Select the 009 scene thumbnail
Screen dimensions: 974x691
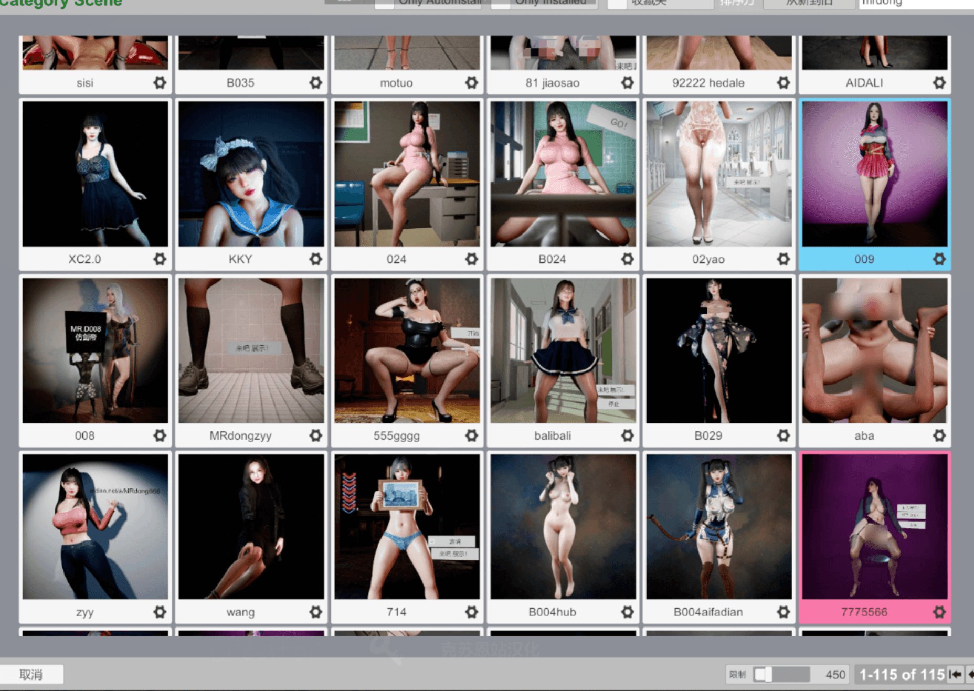click(875, 174)
